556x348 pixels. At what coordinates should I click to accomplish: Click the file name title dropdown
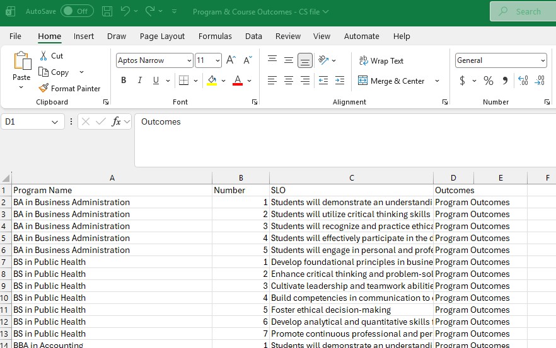pyautogui.click(x=260, y=12)
